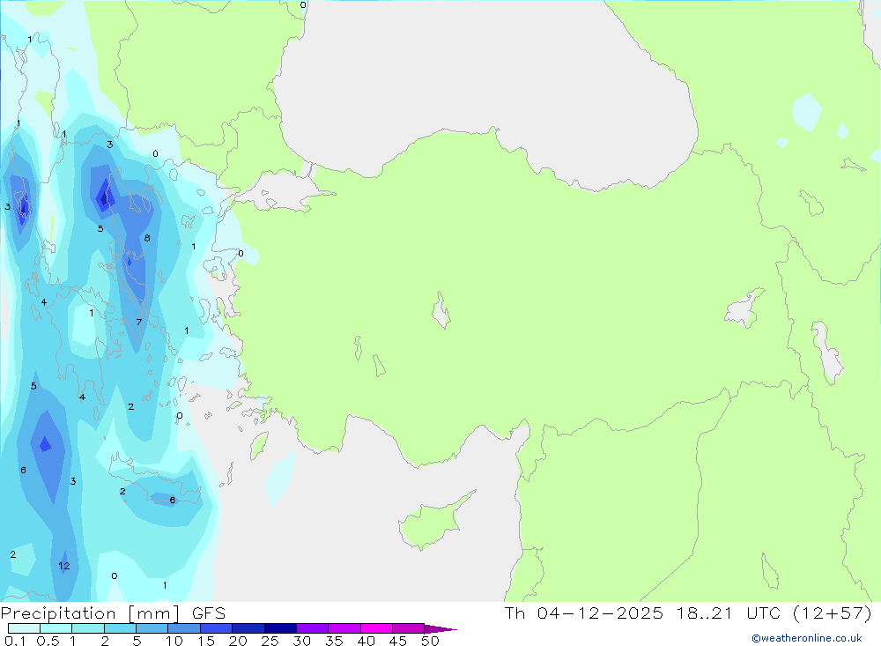Click the '35' legend scale label

pyautogui.click(x=334, y=641)
